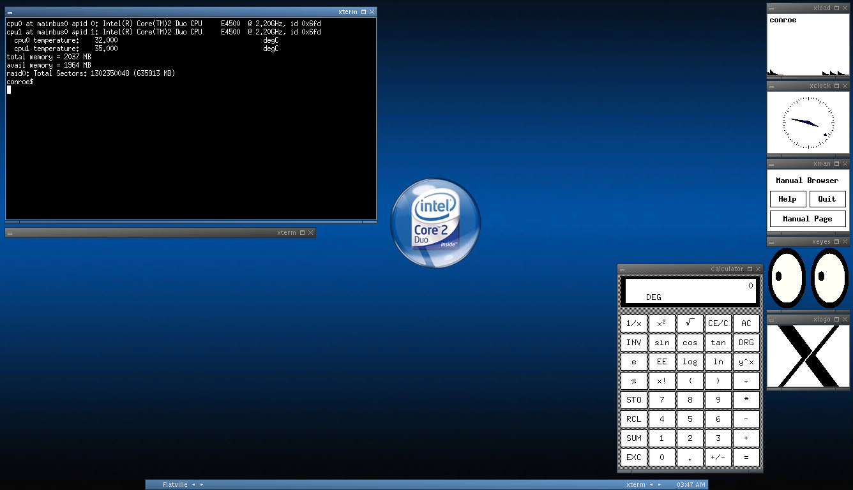
Task: Click the conroe load graph in xload
Action: pos(808,45)
